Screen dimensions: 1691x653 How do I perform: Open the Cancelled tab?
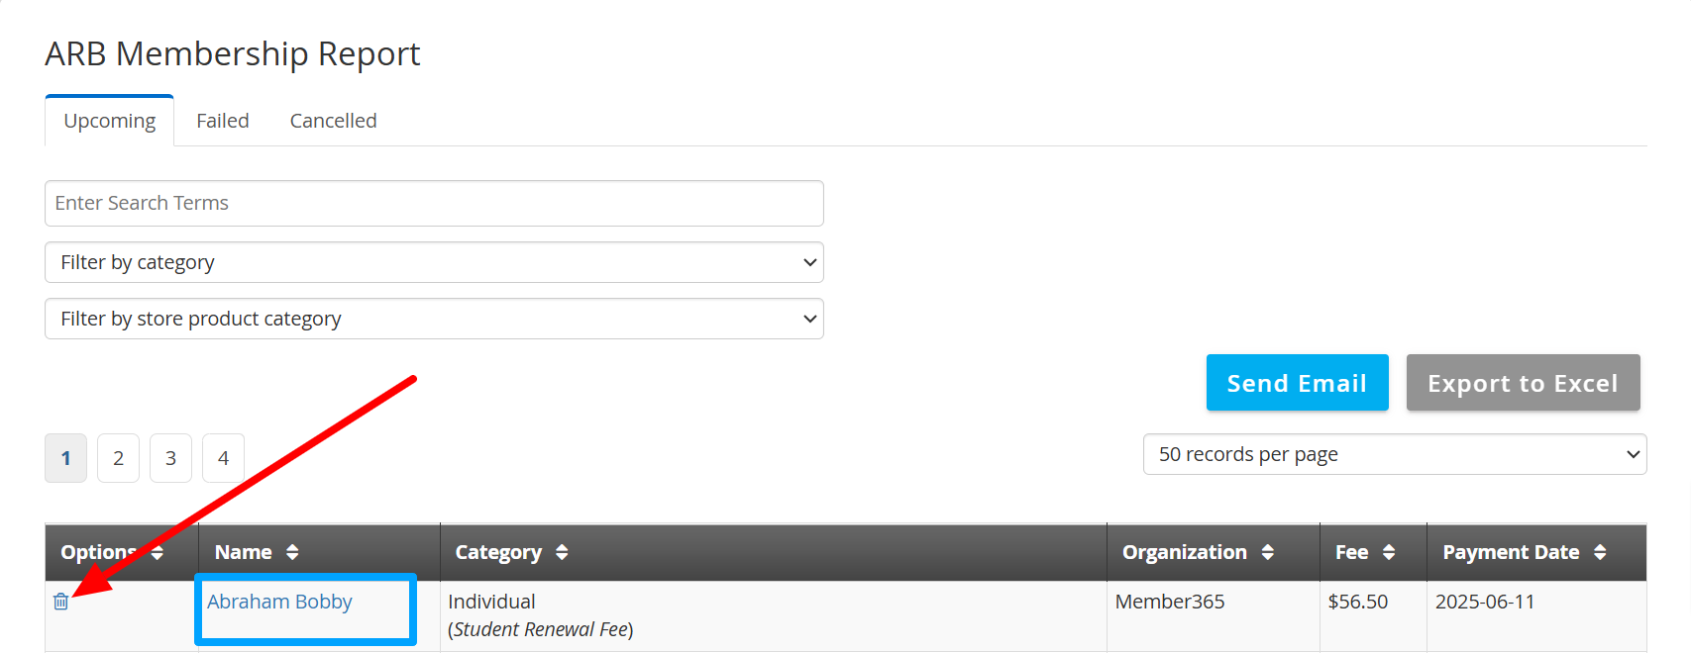pos(333,121)
